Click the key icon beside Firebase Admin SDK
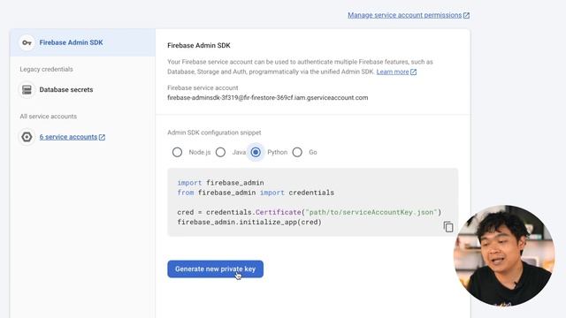This screenshot has height=318, width=566. (27, 42)
